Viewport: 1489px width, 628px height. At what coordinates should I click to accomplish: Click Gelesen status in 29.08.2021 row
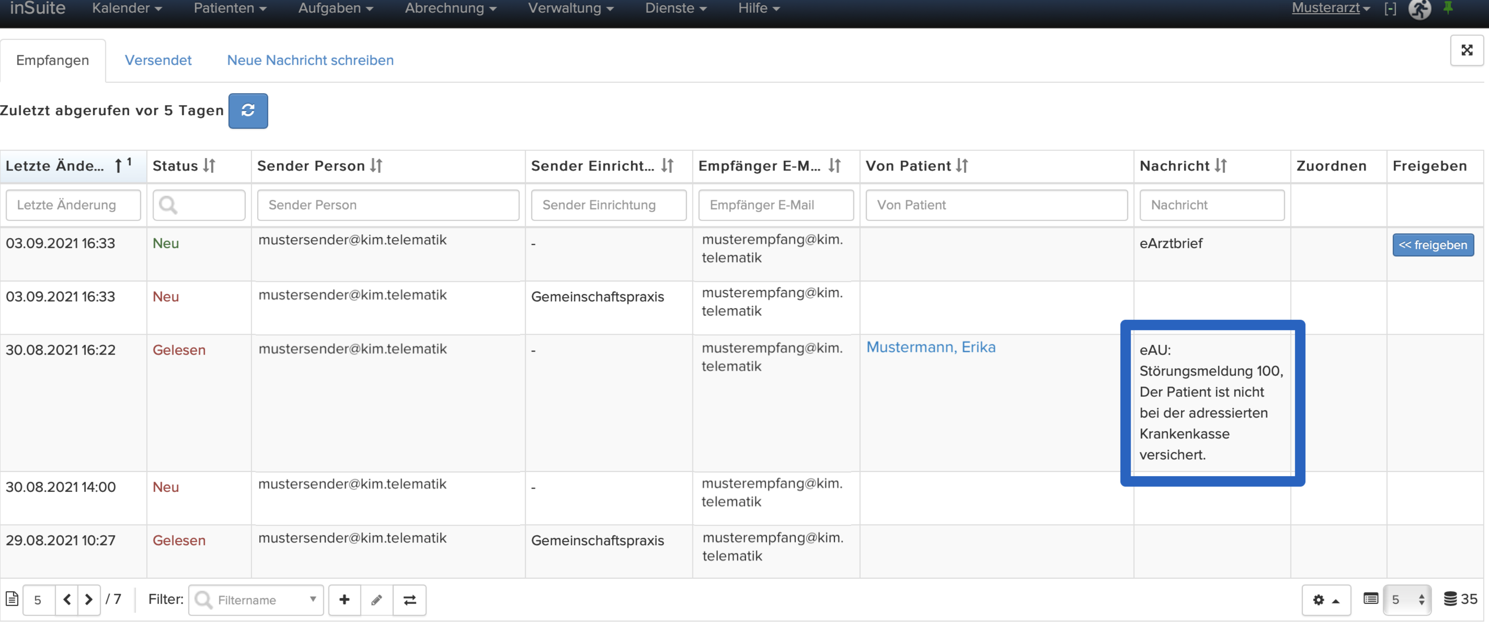click(179, 541)
